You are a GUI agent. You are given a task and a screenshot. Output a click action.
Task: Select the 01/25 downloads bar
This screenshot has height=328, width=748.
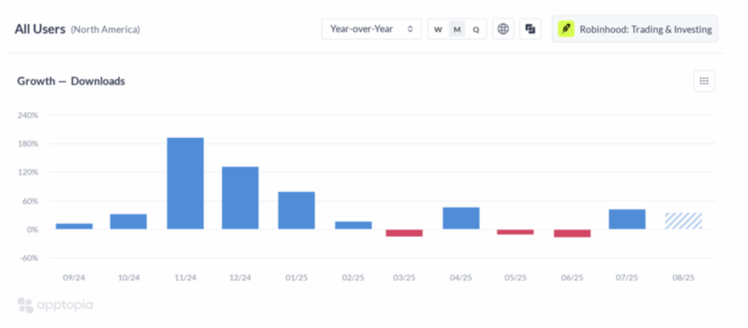297,210
